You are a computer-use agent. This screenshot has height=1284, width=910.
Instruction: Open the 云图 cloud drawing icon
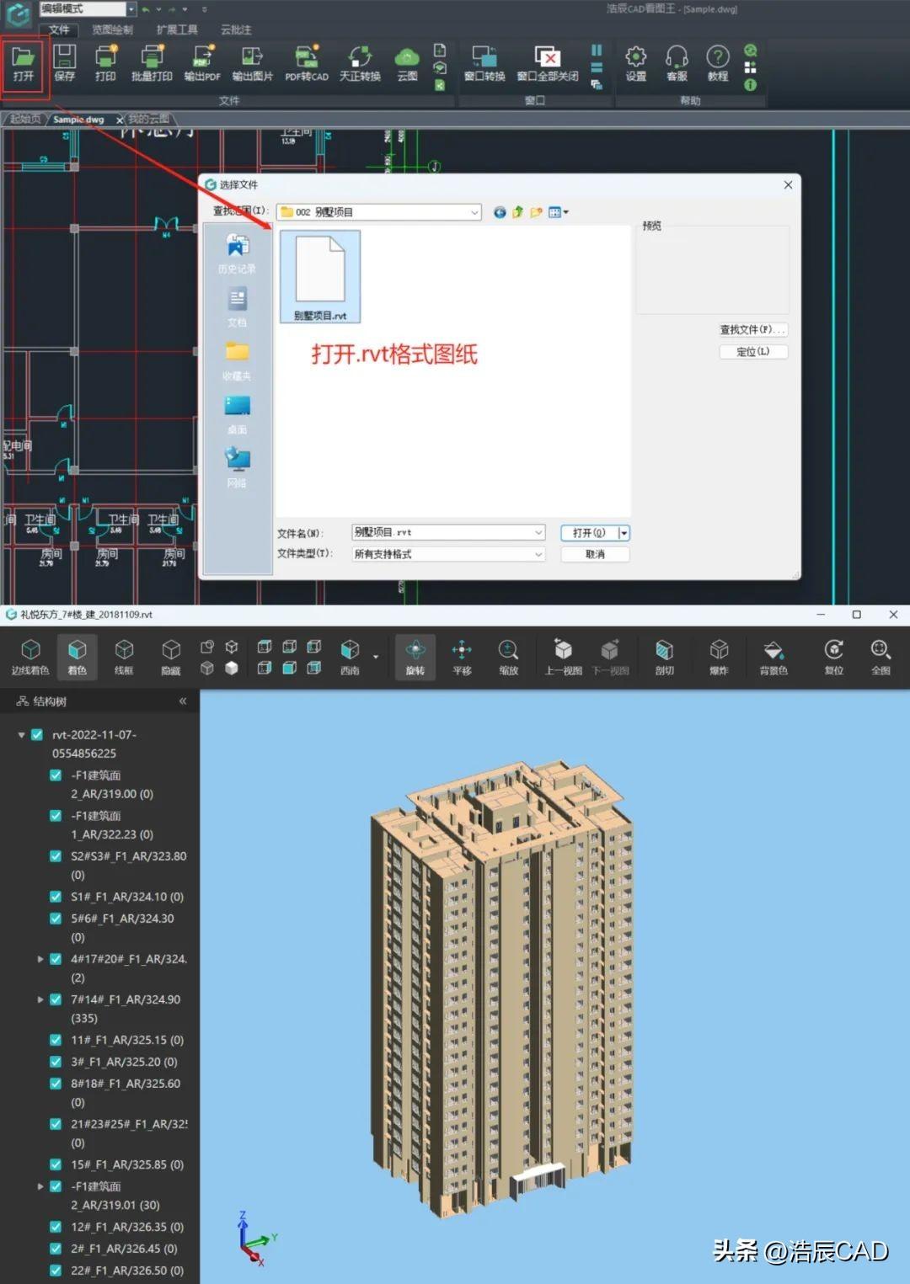(407, 63)
